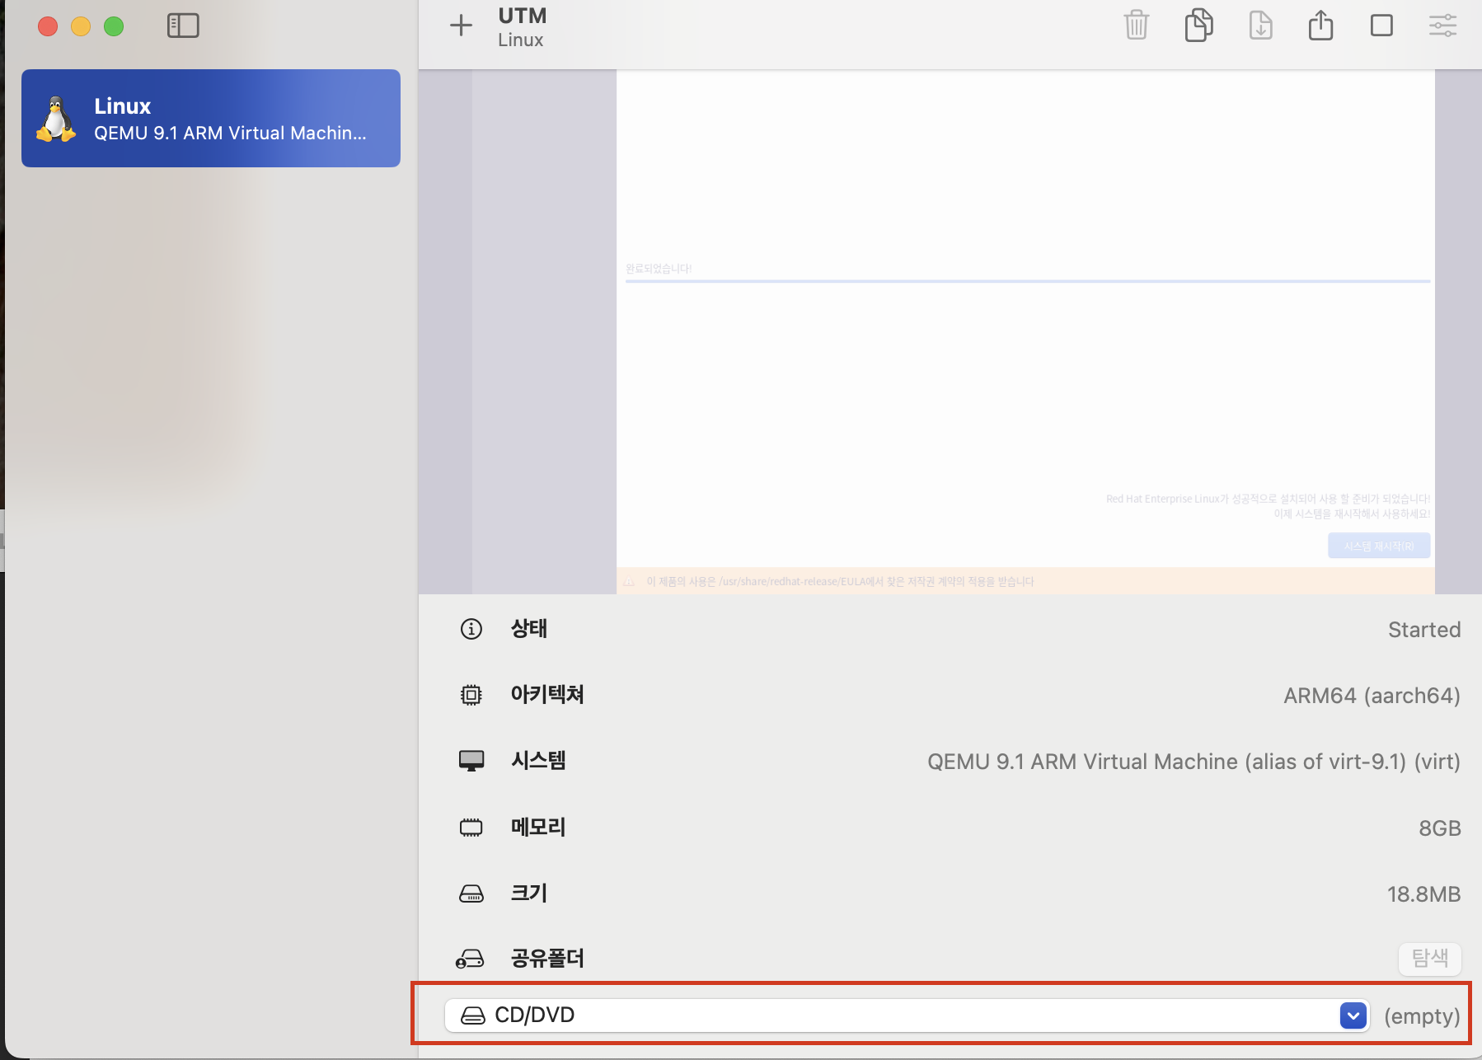Click the 시스템 재시작(R) button in preview
Screen dimensions: 1482x1060
[x=1379, y=546]
